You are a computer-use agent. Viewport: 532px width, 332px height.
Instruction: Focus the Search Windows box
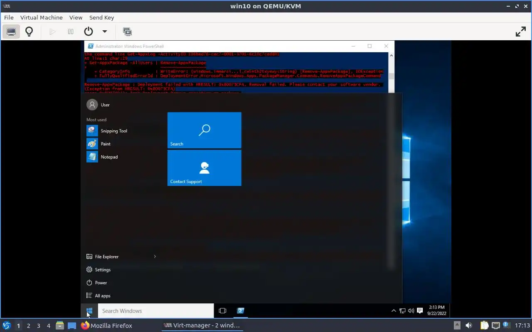tap(156, 310)
